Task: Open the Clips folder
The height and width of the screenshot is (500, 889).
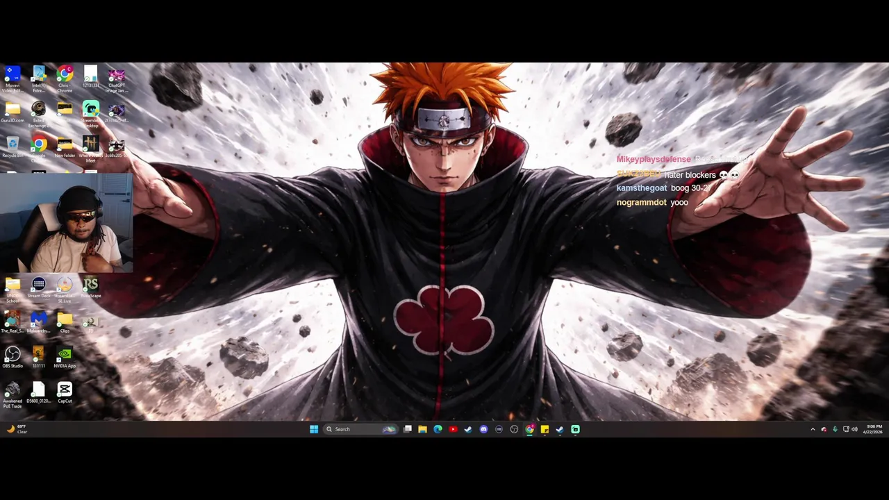Action: [65, 322]
